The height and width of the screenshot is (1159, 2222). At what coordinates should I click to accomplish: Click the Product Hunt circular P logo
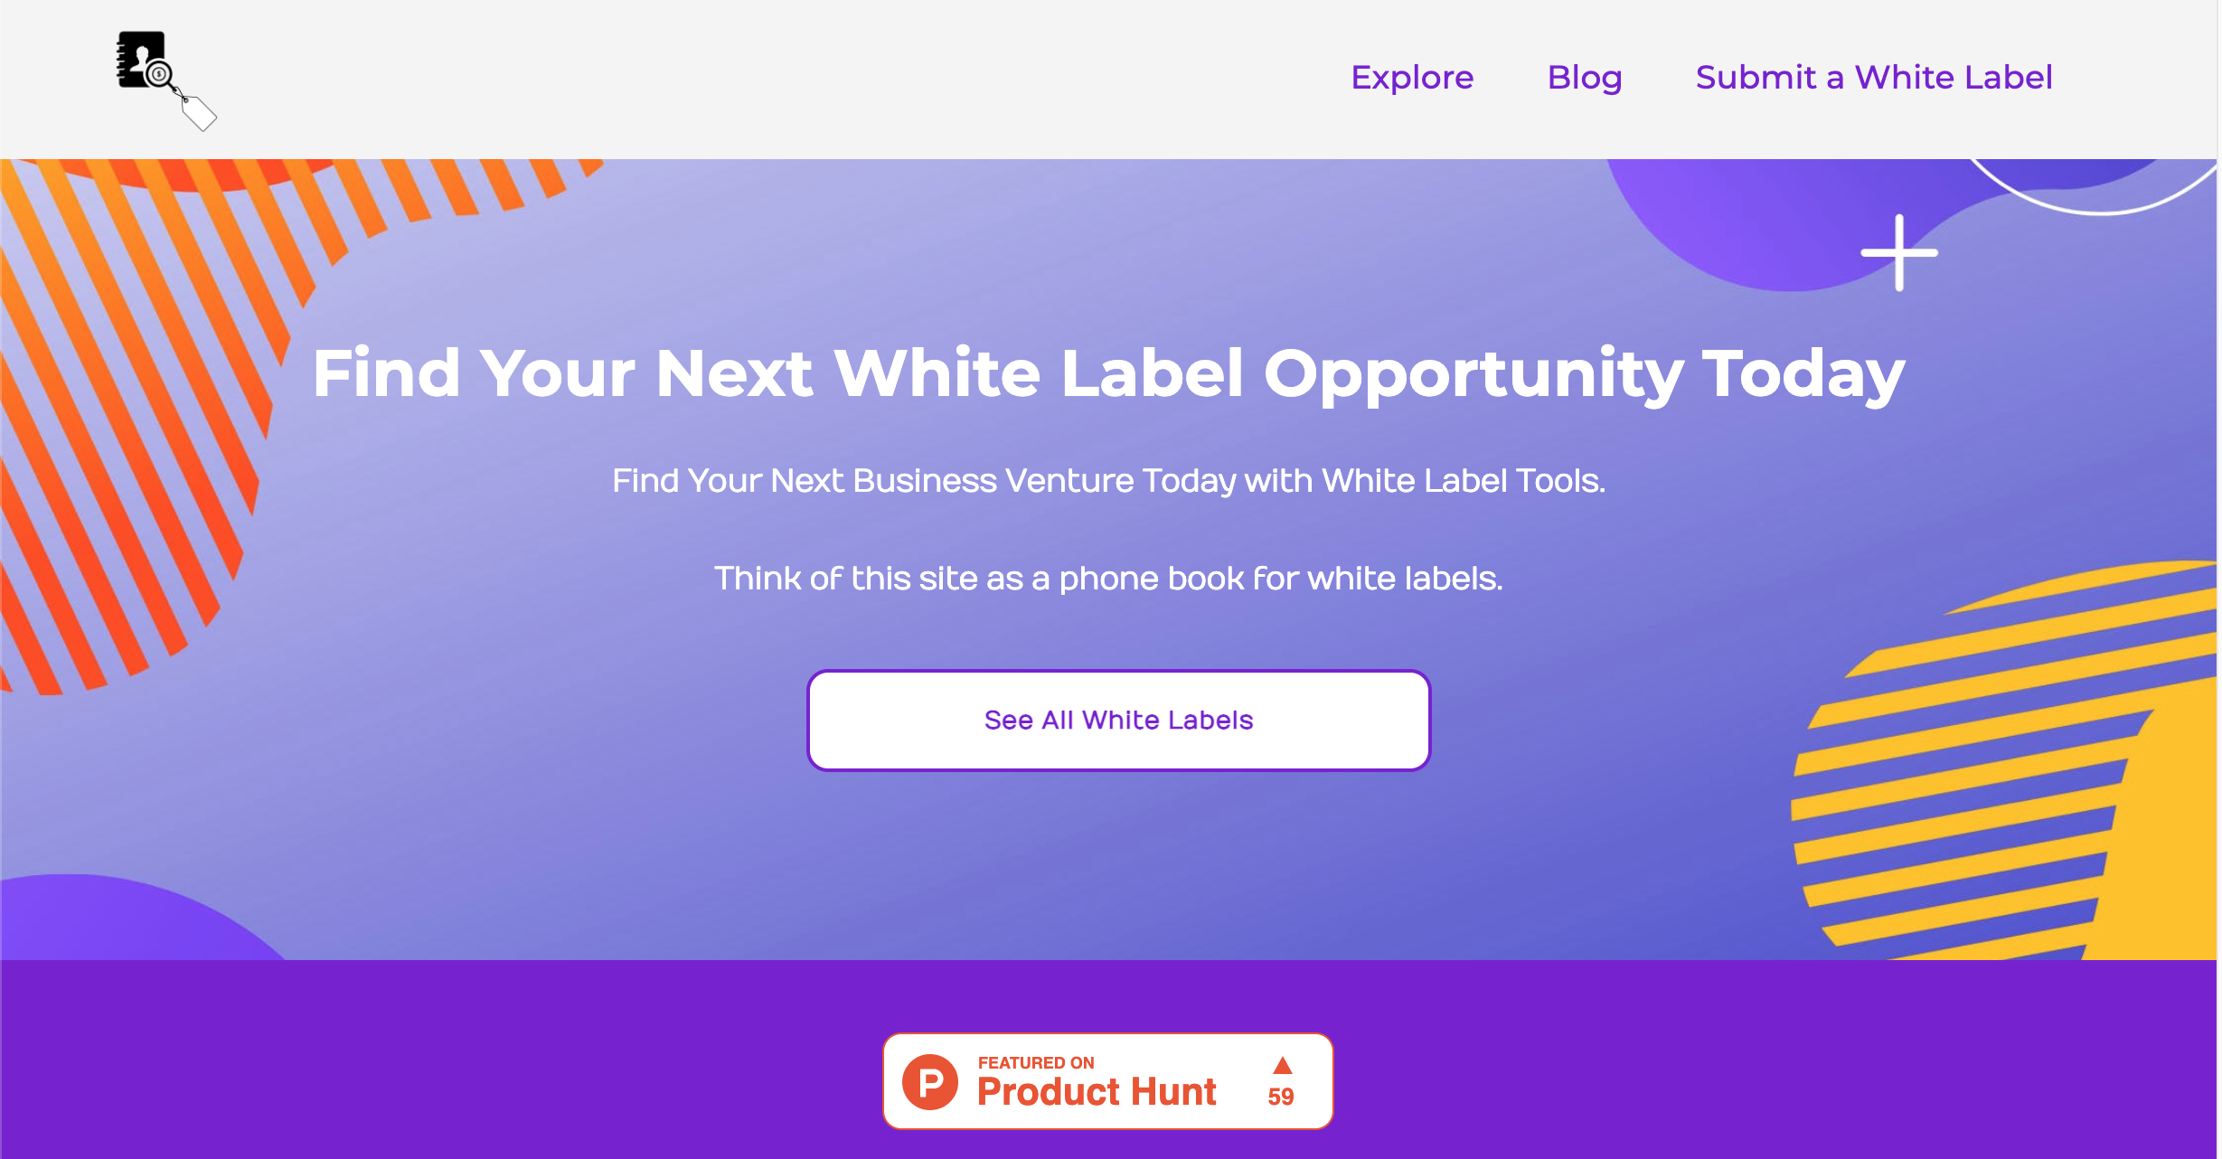pyautogui.click(x=930, y=1081)
